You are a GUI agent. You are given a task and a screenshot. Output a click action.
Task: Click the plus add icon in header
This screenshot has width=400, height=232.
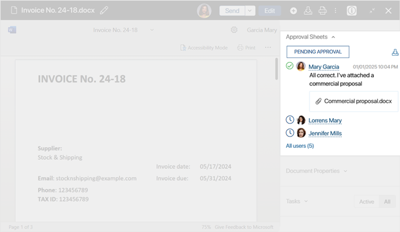(293, 11)
